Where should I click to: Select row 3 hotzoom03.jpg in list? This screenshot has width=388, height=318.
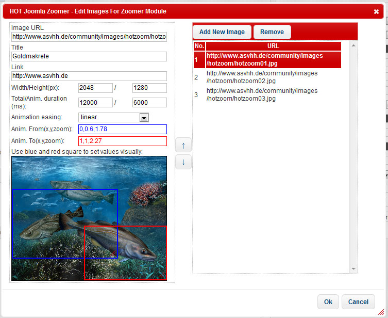coord(267,94)
